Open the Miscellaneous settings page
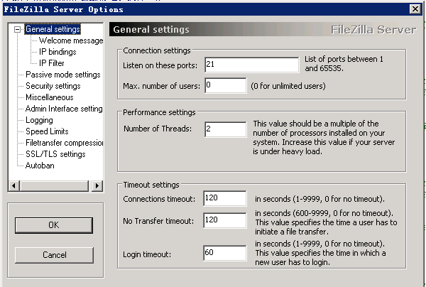 50,97
